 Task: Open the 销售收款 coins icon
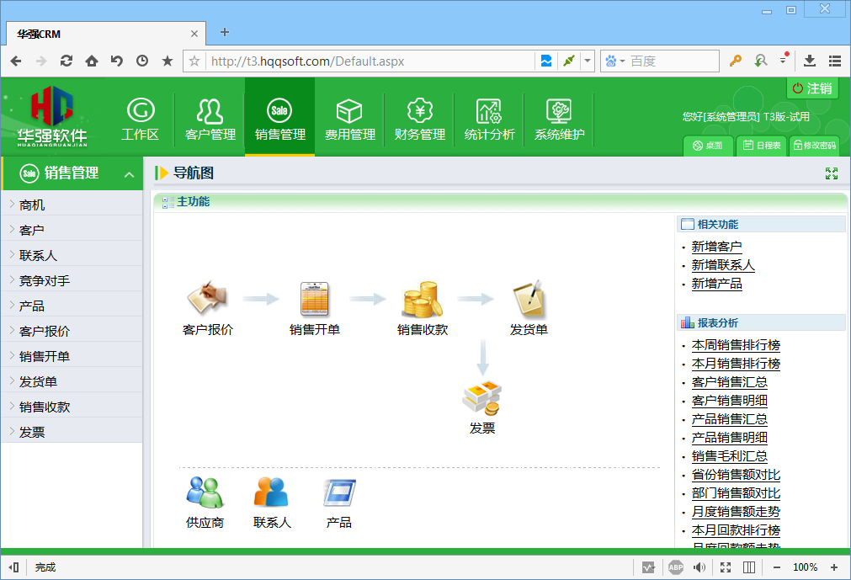coord(423,299)
